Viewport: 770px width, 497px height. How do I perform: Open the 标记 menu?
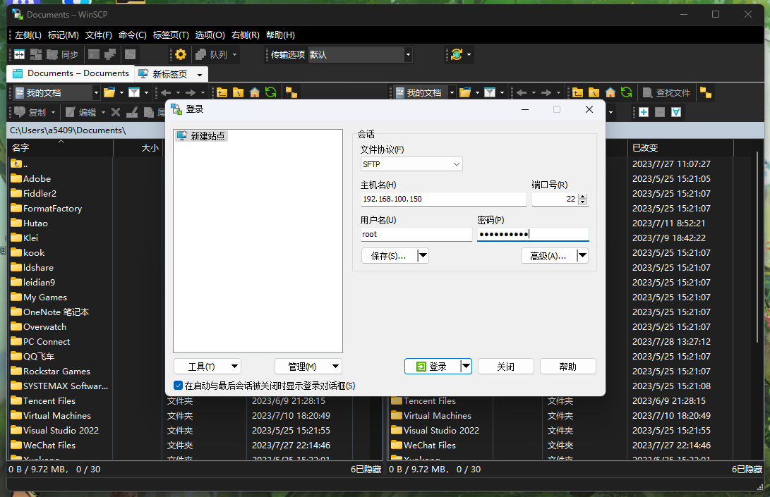[x=63, y=35]
